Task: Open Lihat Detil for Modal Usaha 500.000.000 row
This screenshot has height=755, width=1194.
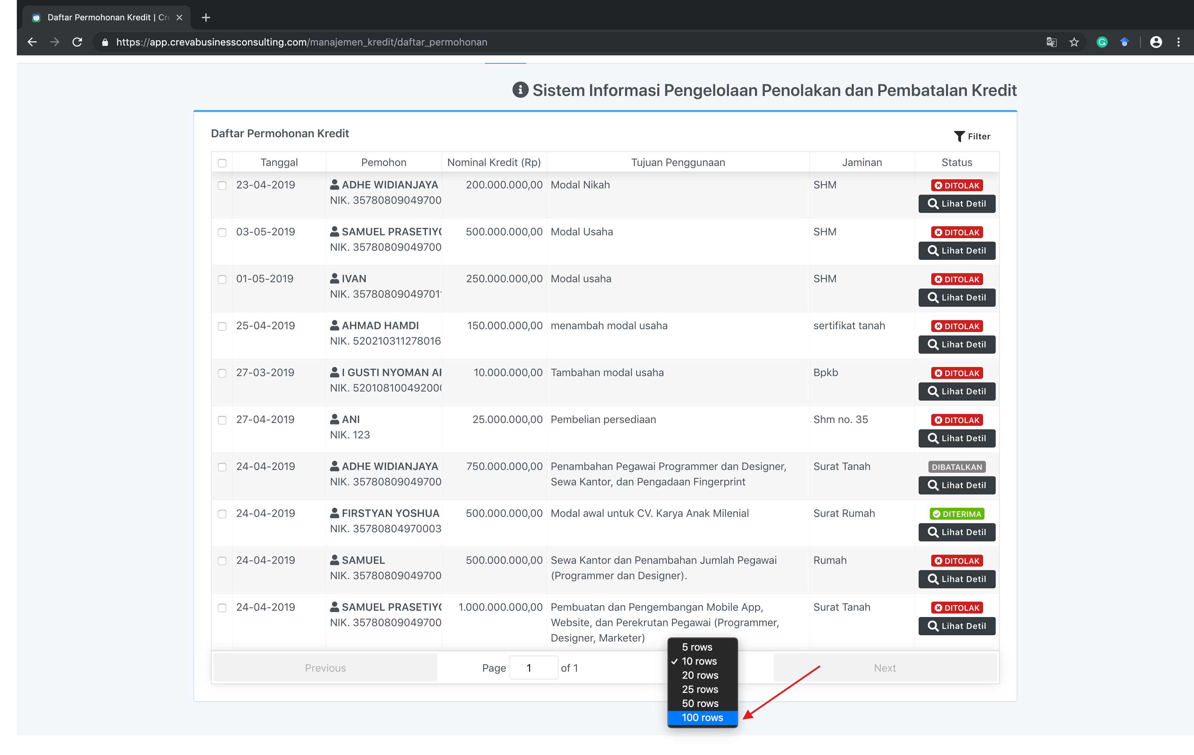Action: [x=956, y=251]
